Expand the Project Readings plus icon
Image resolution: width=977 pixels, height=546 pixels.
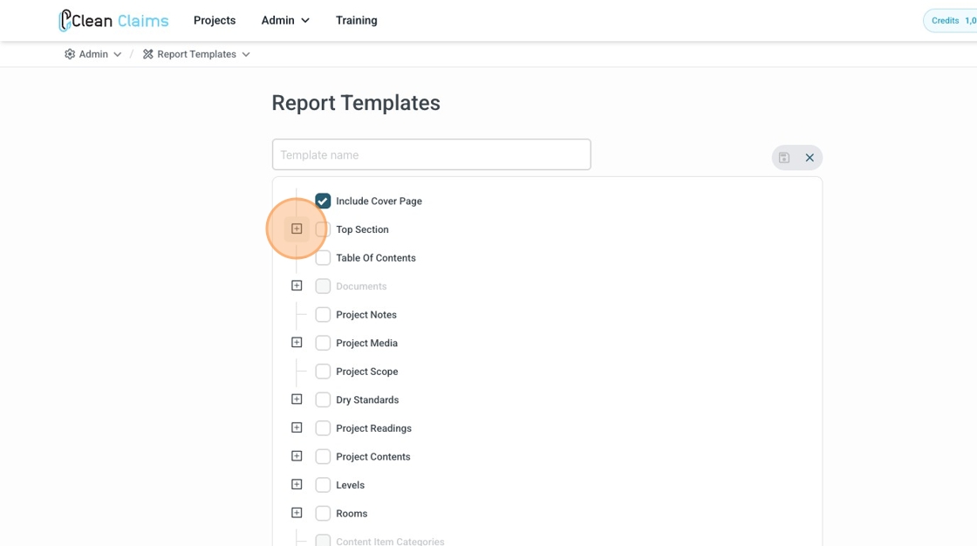pyautogui.click(x=297, y=428)
